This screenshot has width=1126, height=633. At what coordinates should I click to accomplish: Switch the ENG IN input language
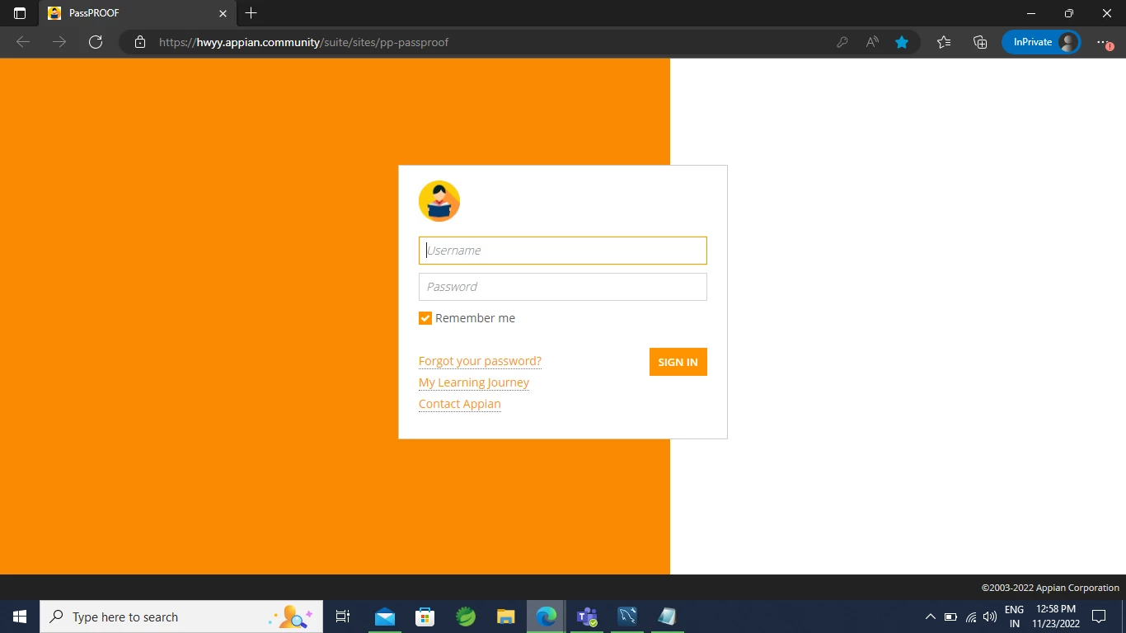pos(1015,617)
